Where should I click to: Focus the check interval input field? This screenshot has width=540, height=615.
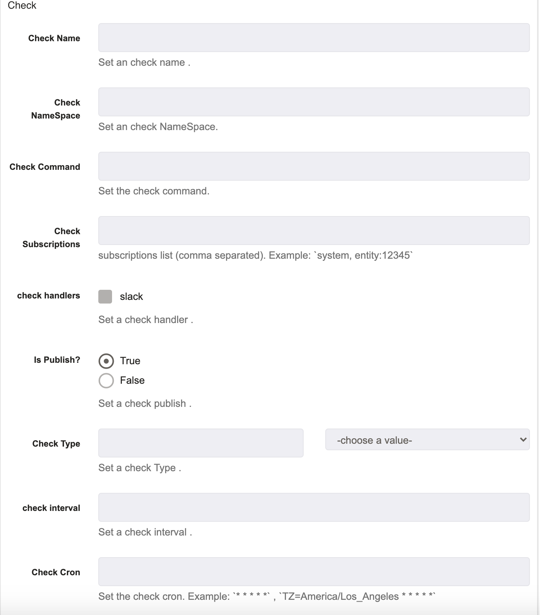pos(314,507)
